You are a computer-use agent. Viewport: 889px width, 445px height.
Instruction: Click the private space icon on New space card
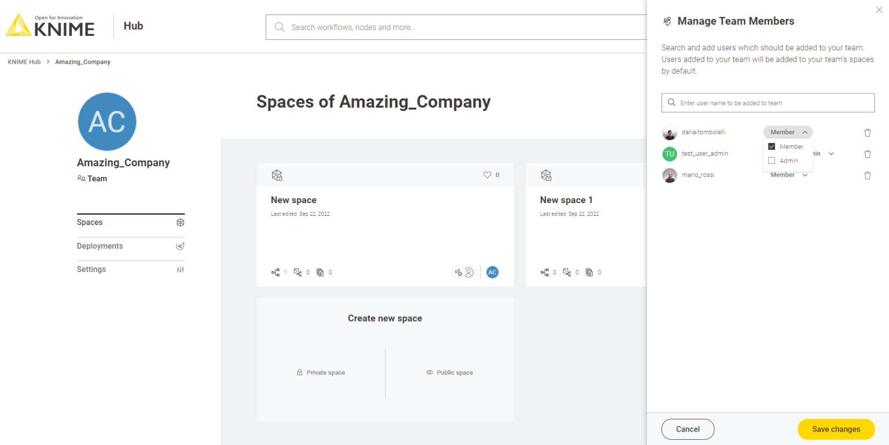pos(277,175)
